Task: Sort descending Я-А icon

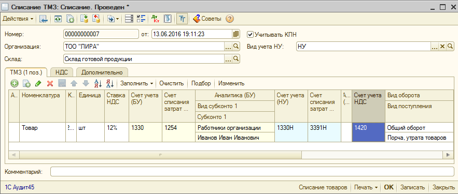Action: tap(110, 84)
